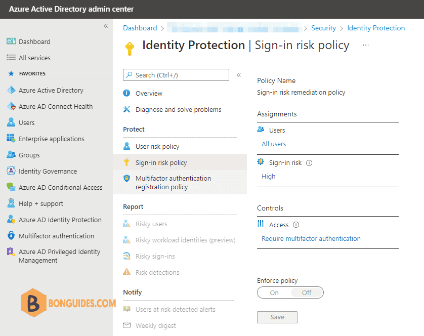This screenshot has height=336, width=424.
Task: Click the Save button
Action: (277, 317)
